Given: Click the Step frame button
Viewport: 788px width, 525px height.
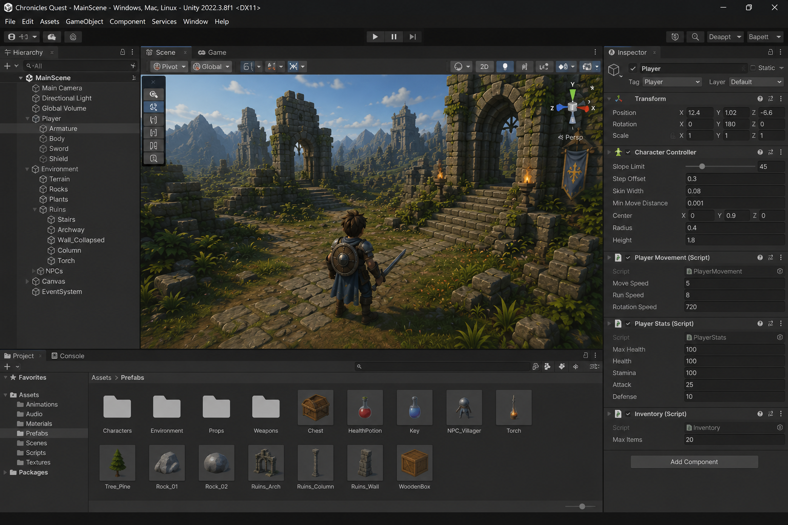Looking at the screenshot, I should [412, 37].
